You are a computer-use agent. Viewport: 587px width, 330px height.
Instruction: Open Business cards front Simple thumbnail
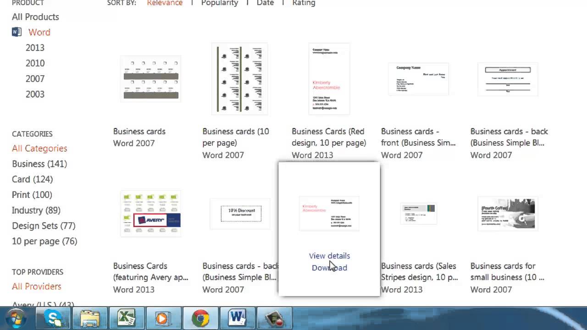pyautogui.click(x=418, y=79)
